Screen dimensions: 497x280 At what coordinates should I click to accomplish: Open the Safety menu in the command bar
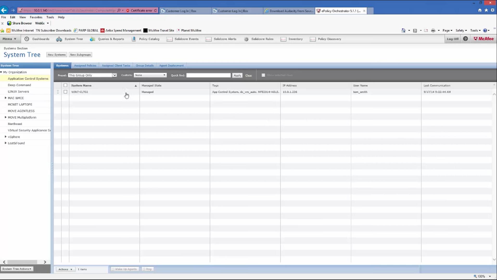tap(461, 30)
